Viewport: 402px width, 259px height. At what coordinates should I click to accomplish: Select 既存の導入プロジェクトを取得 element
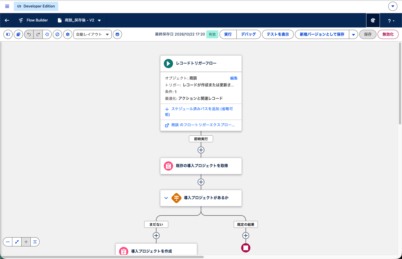click(x=201, y=166)
